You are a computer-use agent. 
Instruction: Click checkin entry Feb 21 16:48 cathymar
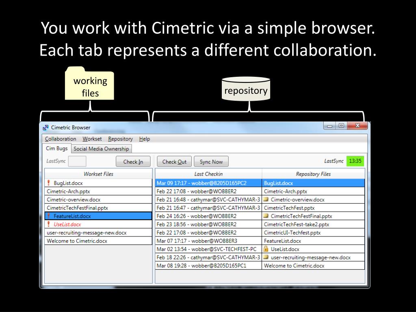pyautogui.click(x=208, y=199)
